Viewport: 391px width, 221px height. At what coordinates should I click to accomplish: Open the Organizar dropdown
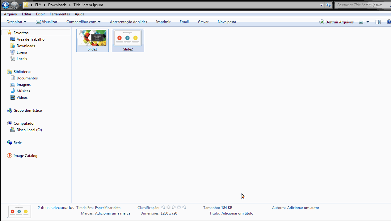point(16,22)
